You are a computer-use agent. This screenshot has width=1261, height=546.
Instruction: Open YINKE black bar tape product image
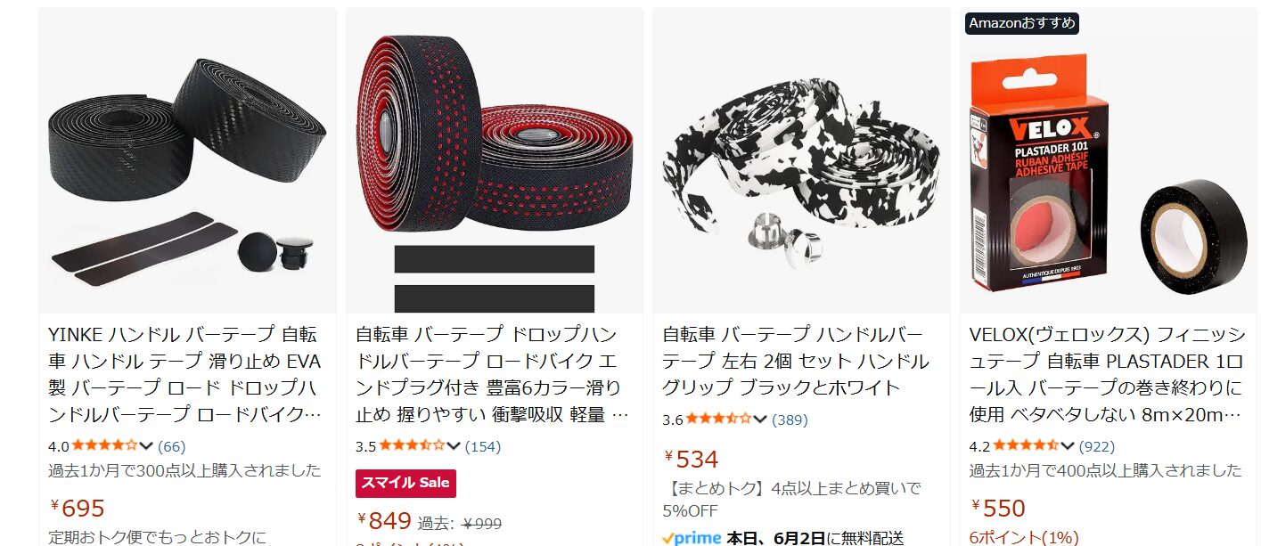(187, 160)
